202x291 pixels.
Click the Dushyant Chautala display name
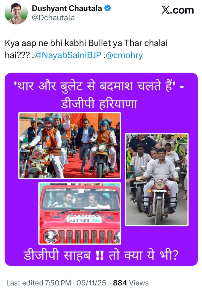pos(67,8)
